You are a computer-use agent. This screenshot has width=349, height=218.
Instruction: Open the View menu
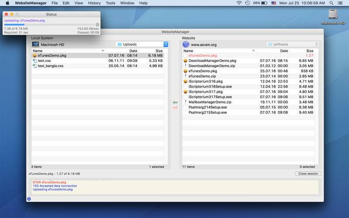tap(79, 3)
